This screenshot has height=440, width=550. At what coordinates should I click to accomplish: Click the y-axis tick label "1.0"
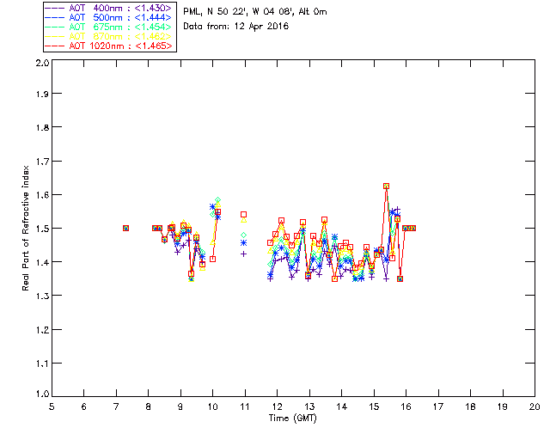coord(42,394)
